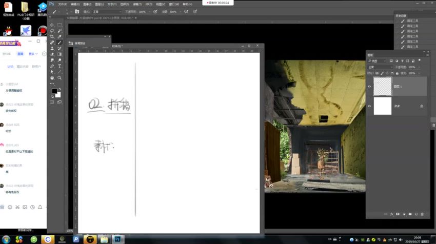Open the tool preset dropdown arrow
The width and height of the screenshot is (436, 244).
(x=59, y=12)
